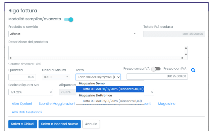Click the magnifier search icon beside price
This screenshot has height=136, width=213.
[x=193, y=70]
